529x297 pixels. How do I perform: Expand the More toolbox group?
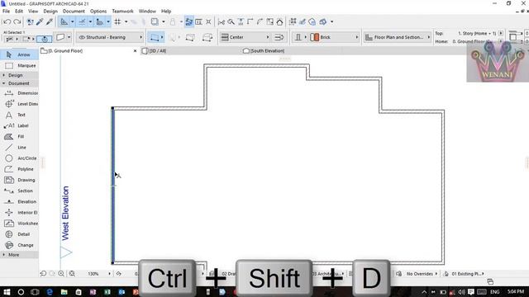point(19,255)
